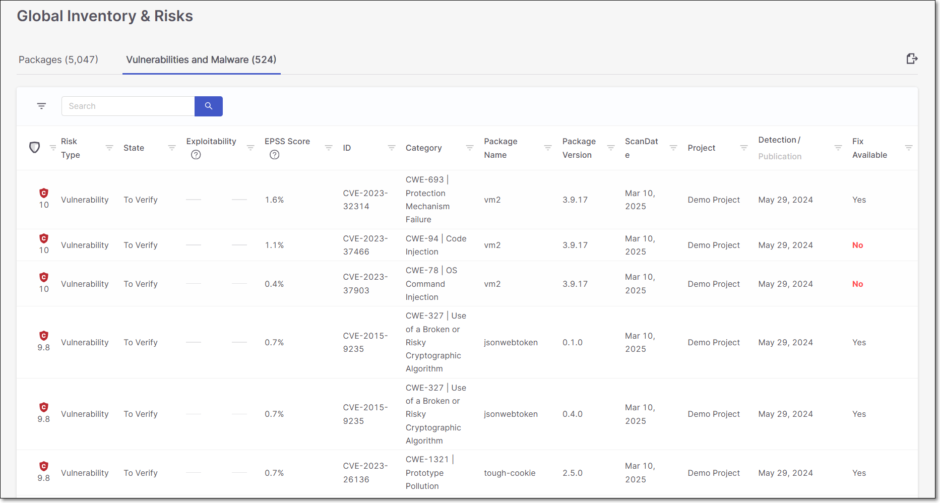Click package version 0.4.0 cell
The image size is (940, 503).
pyautogui.click(x=572, y=414)
